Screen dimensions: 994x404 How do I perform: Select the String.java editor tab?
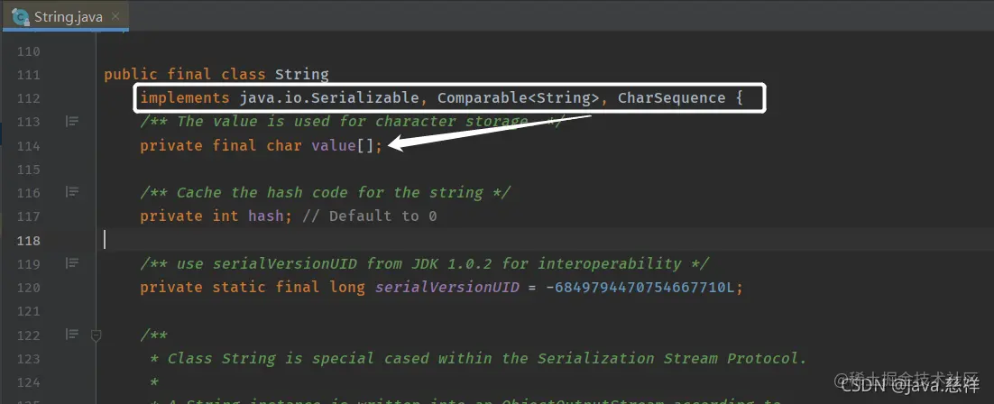click(x=65, y=16)
